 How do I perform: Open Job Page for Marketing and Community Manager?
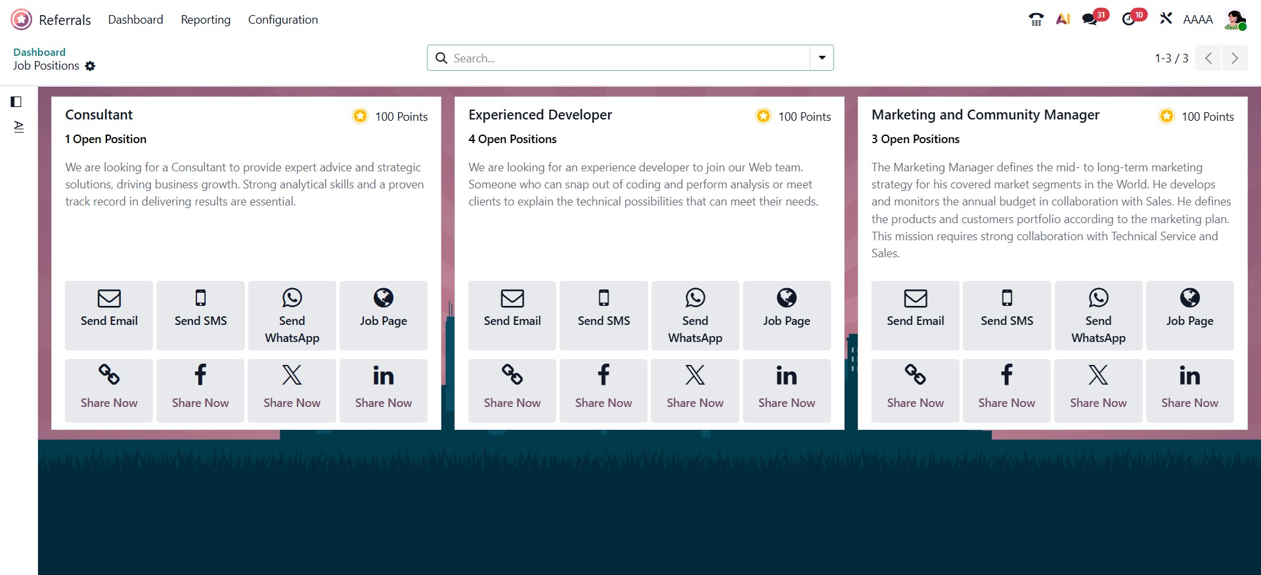click(1190, 315)
